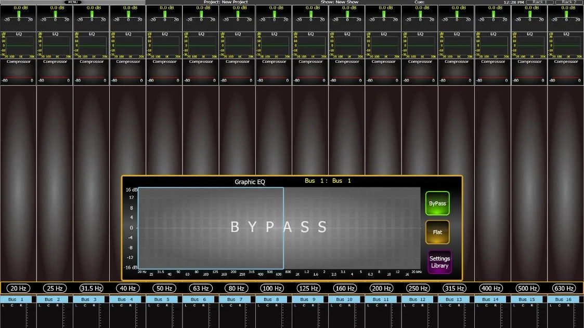
Task: Select the Bus 10 channel label
Action: coord(344,299)
